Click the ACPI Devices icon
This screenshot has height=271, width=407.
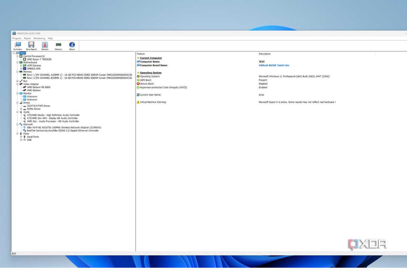25,66
